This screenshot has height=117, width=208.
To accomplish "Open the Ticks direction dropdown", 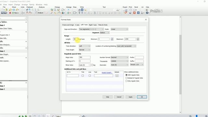I will [x=84, y=46].
